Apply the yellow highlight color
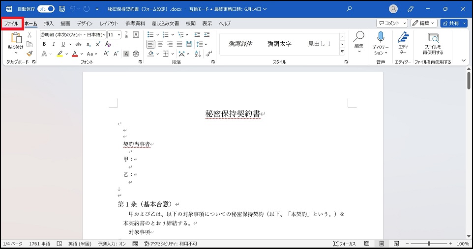The image size is (473, 249). coord(59,54)
